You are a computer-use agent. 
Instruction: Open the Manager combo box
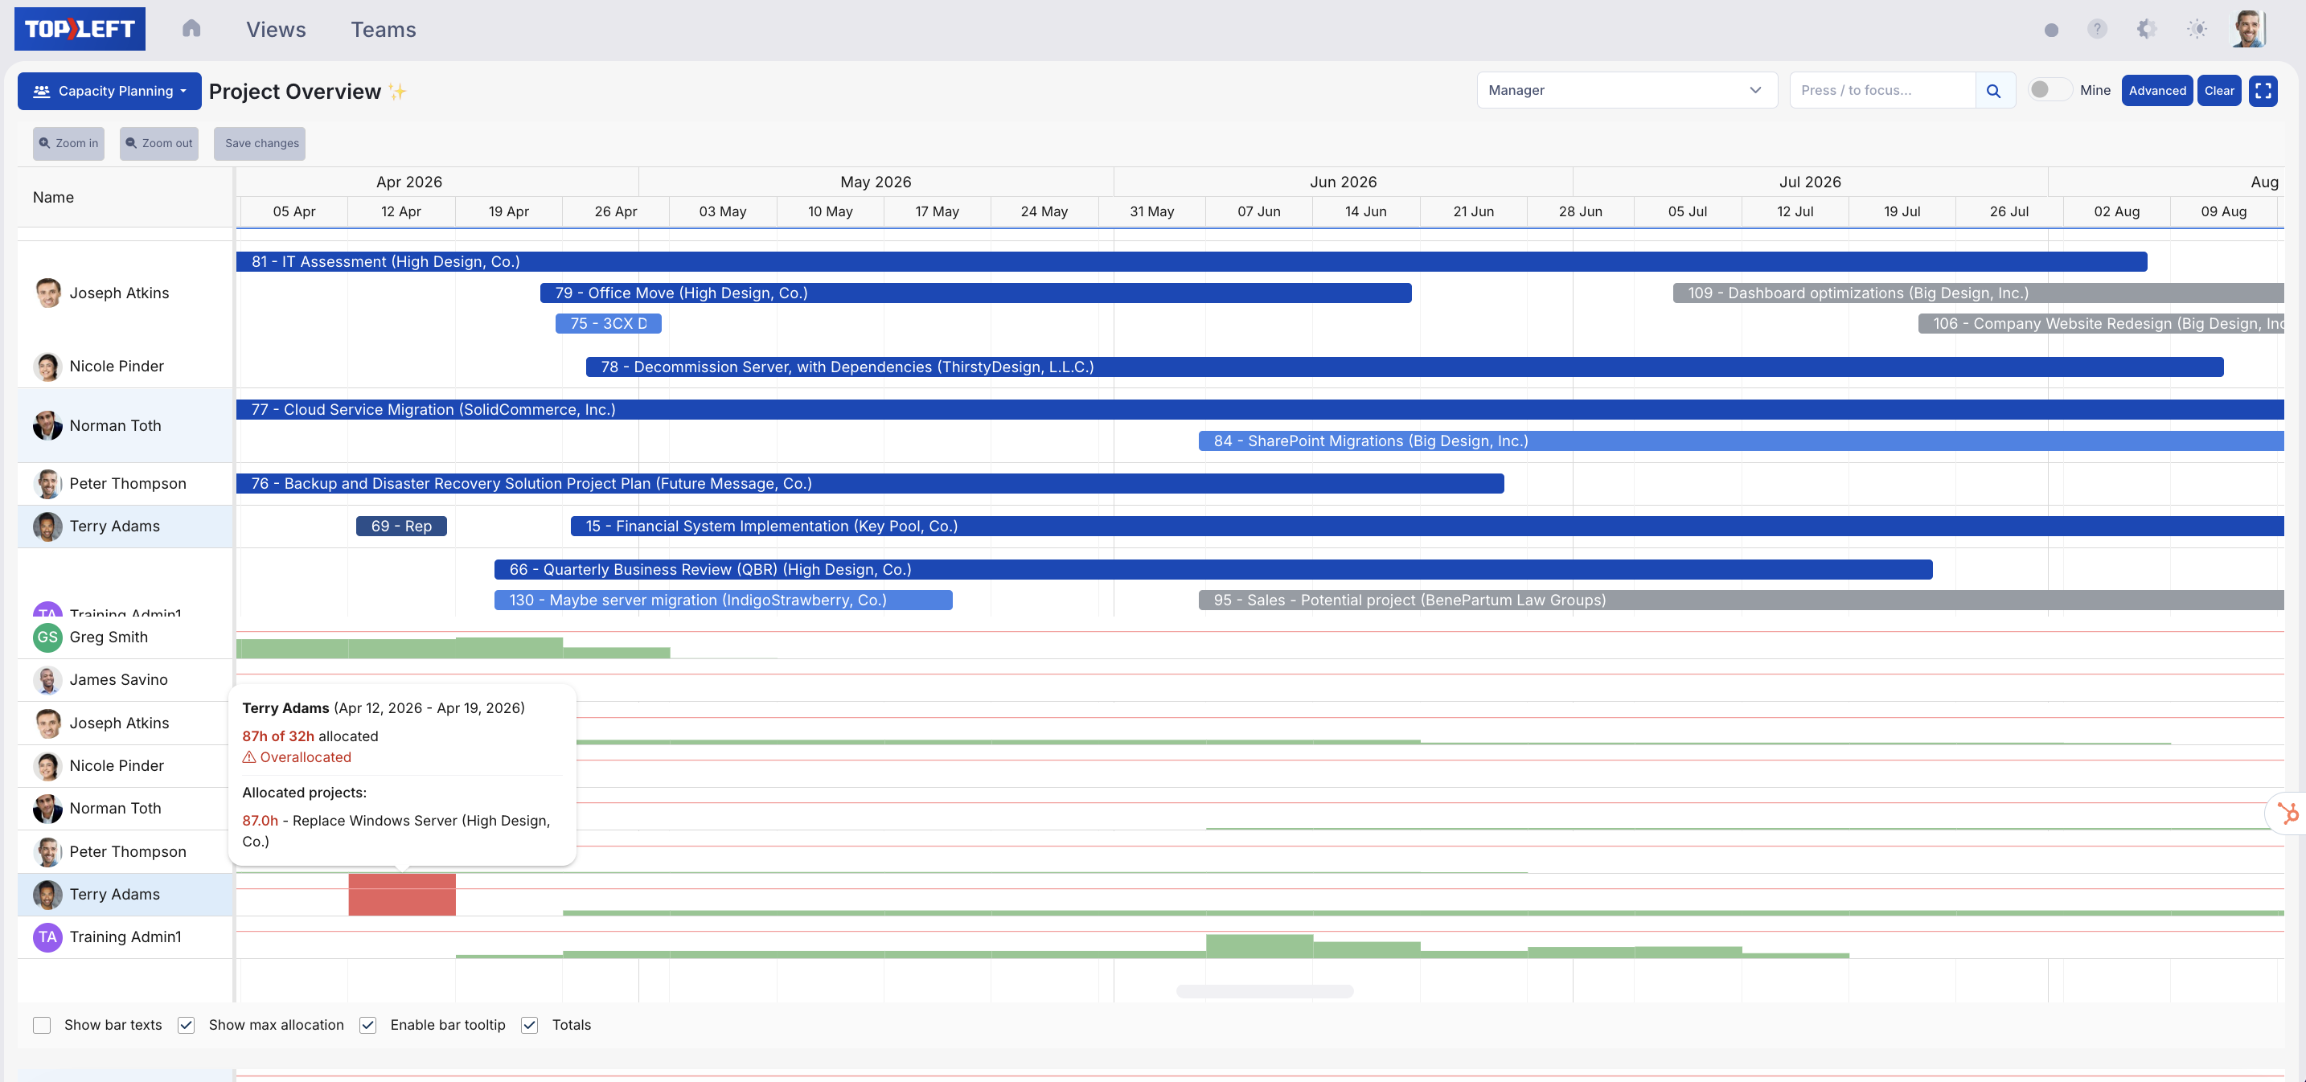pyautogui.click(x=1626, y=89)
